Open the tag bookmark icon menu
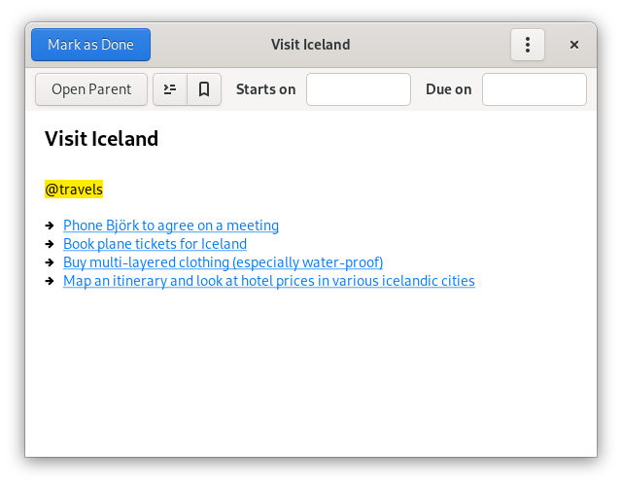The image size is (622, 485). pos(204,89)
